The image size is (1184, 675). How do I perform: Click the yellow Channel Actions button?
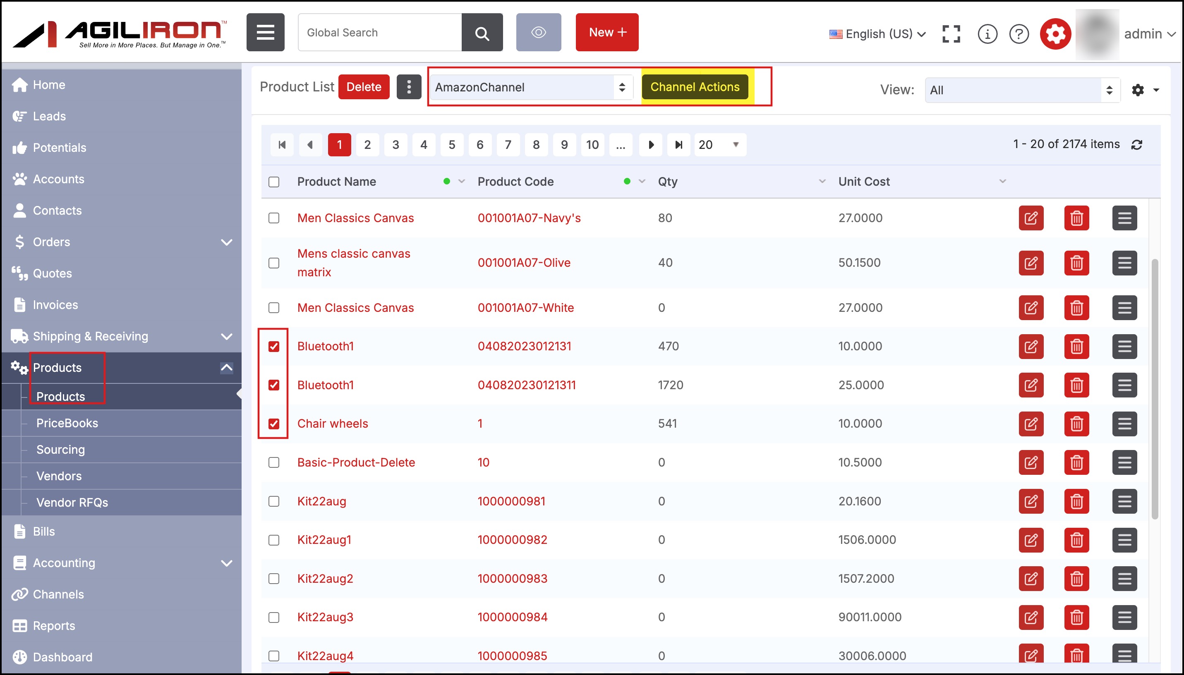(695, 87)
